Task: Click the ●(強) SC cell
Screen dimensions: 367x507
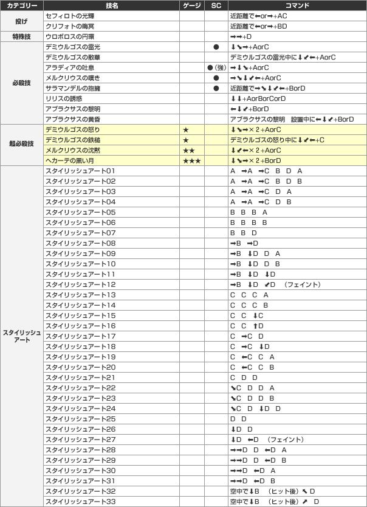Action: click(x=216, y=67)
